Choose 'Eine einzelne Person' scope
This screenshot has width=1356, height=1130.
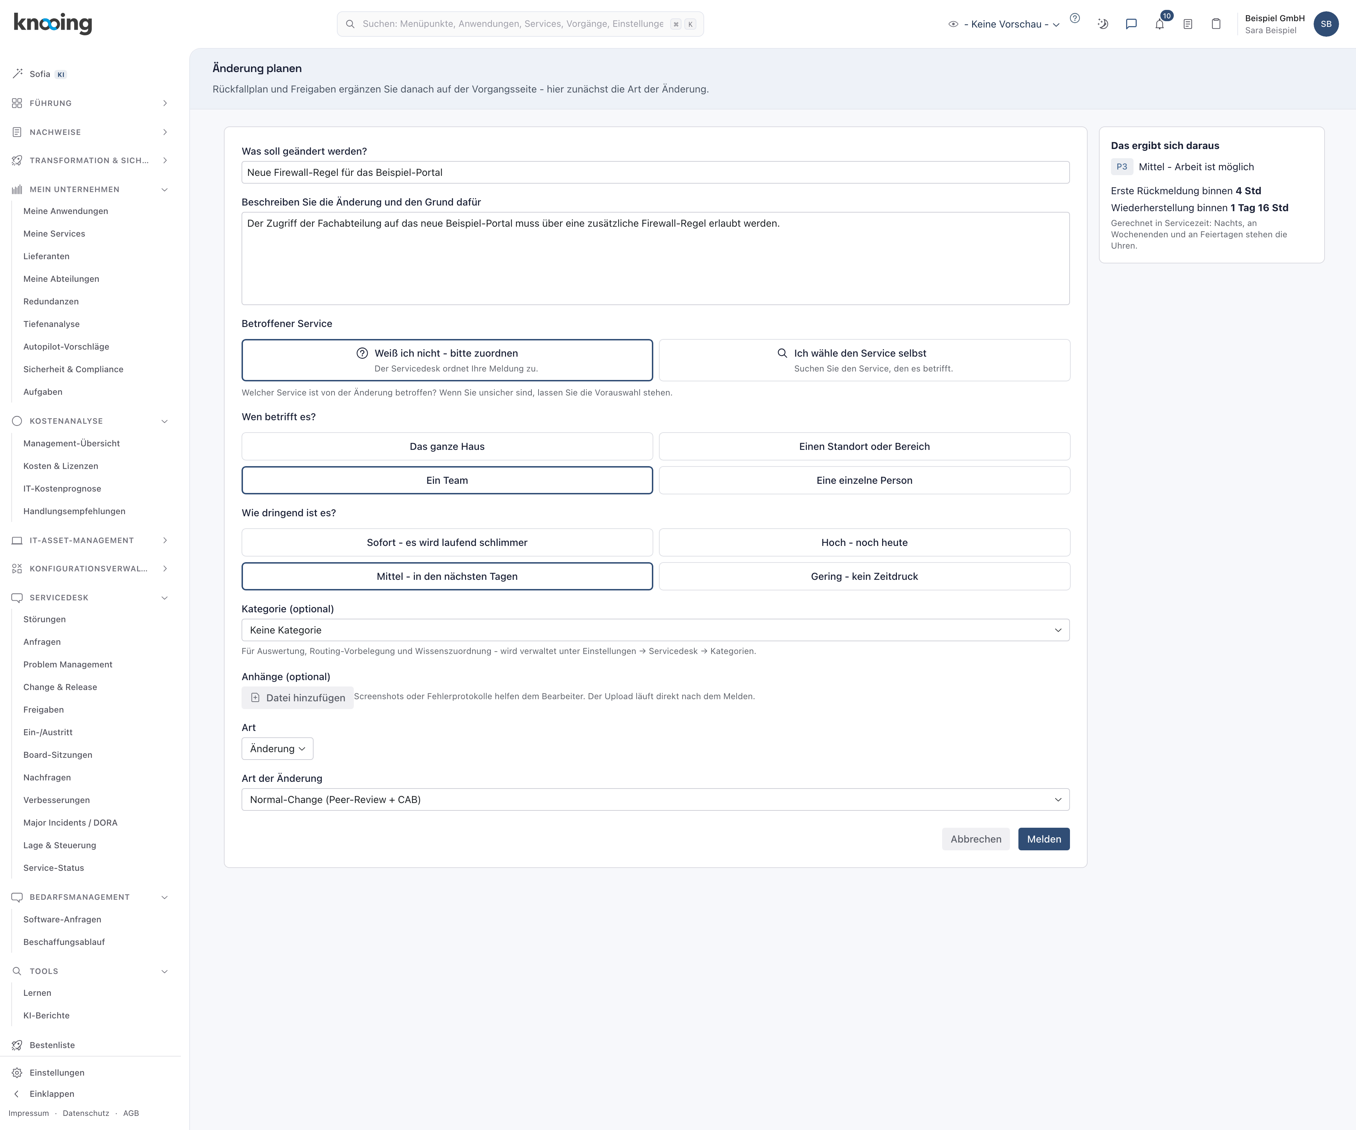(x=864, y=480)
